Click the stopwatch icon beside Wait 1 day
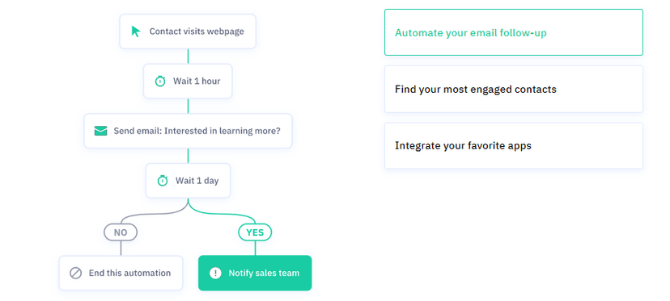The image size is (670, 301). pyautogui.click(x=163, y=181)
